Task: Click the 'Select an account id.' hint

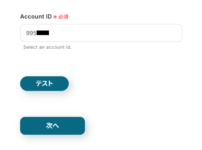Action: pyautogui.click(x=47, y=47)
